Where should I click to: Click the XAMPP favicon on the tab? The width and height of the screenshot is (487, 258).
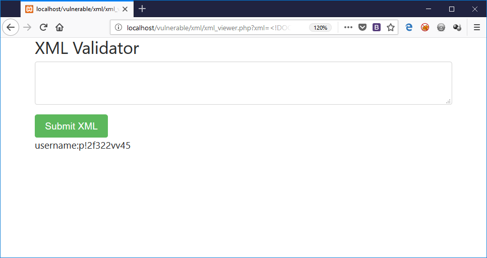click(29, 9)
